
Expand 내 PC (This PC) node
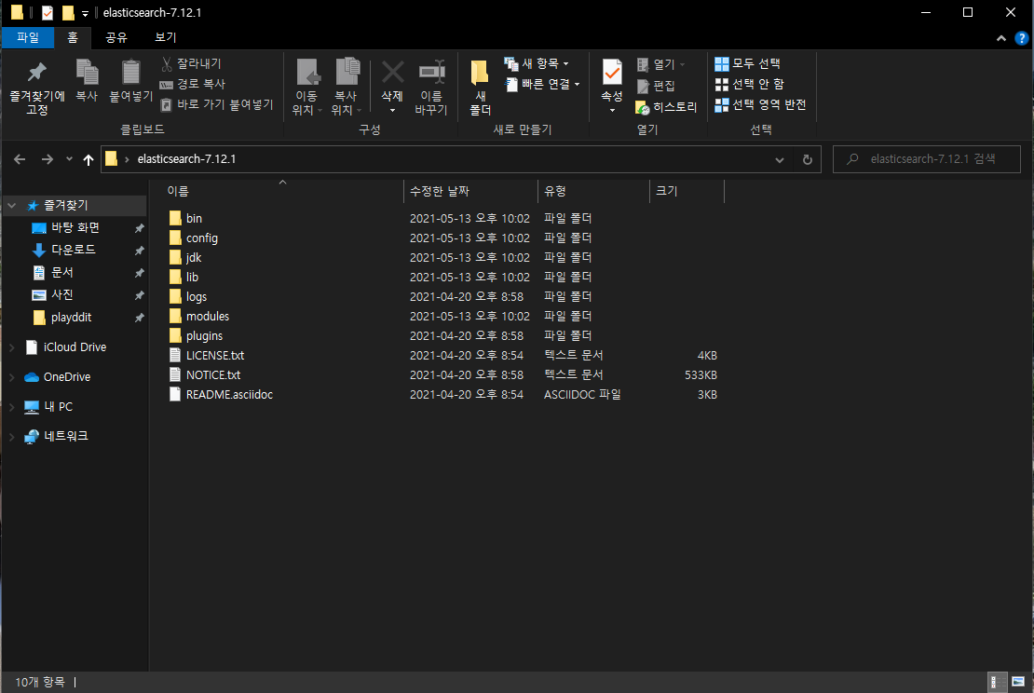pyautogui.click(x=12, y=407)
